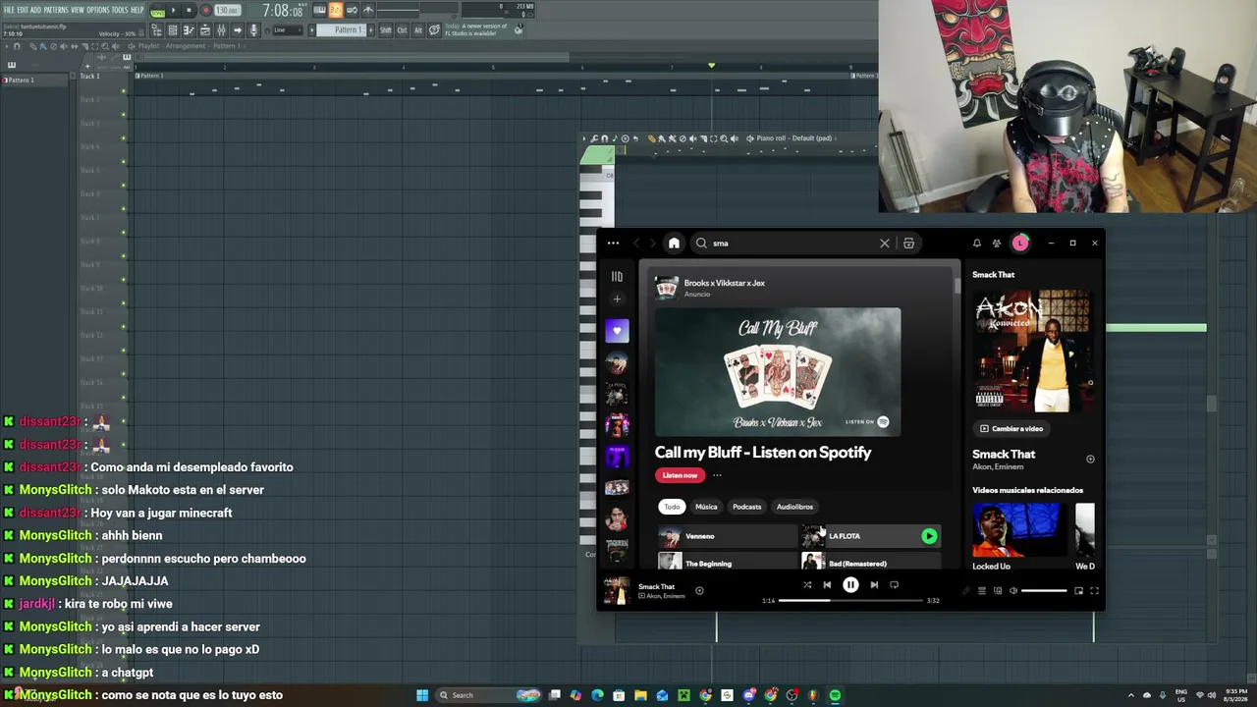
Task: Go to Spotify Home
Action: click(674, 244)
